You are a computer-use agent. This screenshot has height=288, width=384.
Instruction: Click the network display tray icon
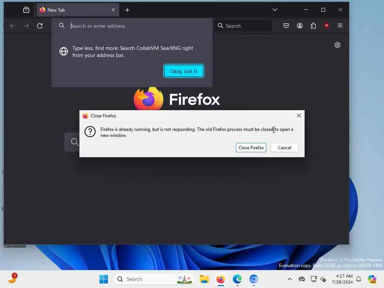click(x=314, y=279)
